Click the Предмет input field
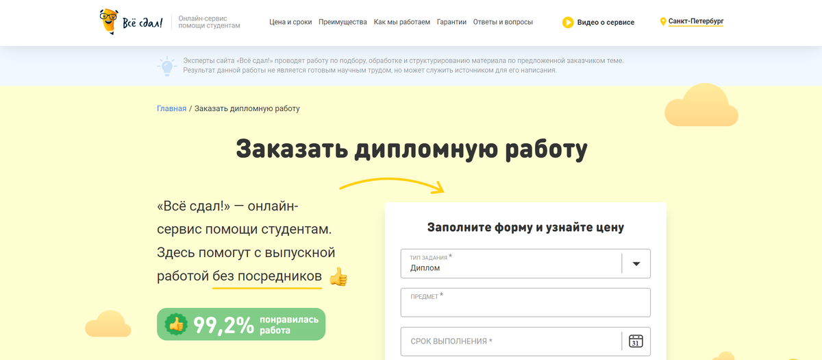Viewport: 822px width, 360px height. [x=525, y=302]
